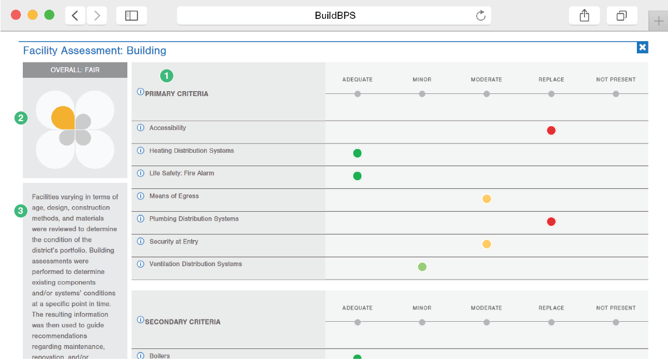Go back to the previous page
Screen dimensions: 668x359
point(75,16)
